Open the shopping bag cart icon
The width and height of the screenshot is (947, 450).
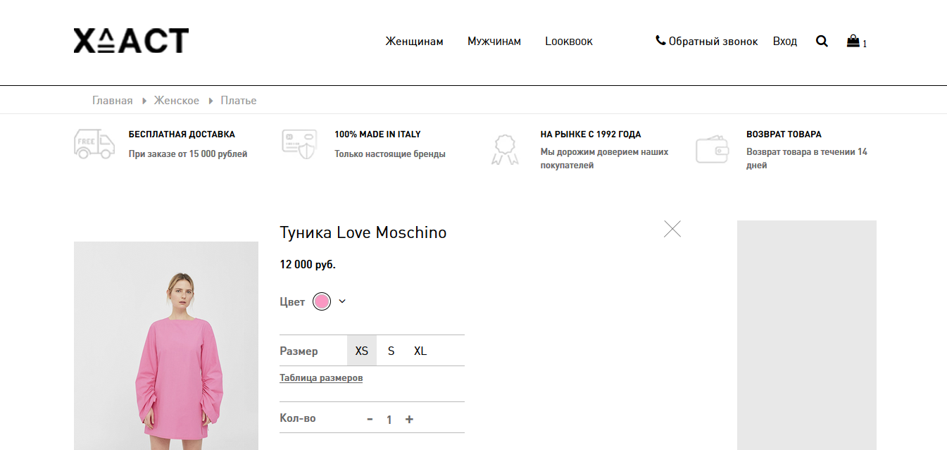853,41
